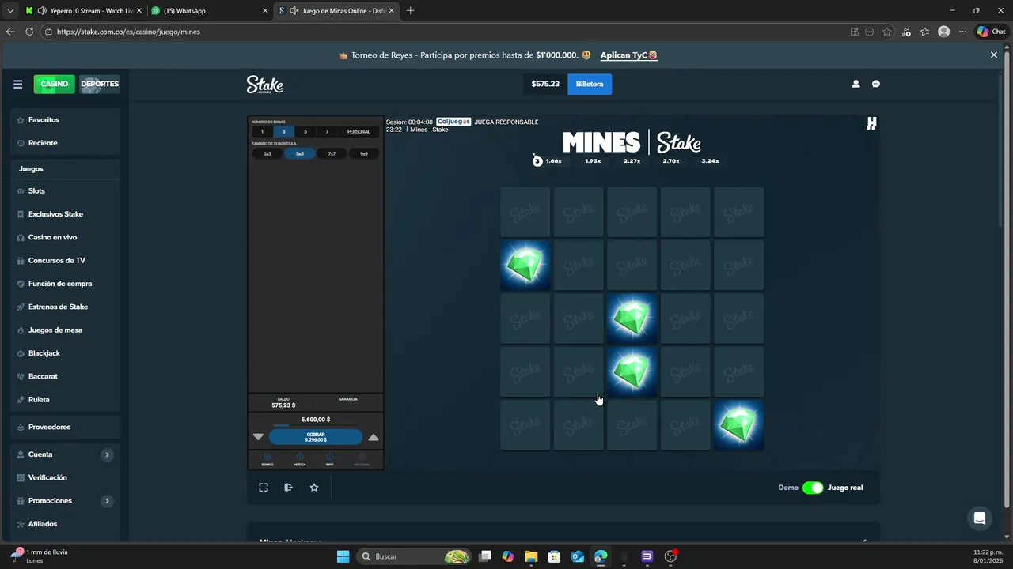The image size is (1013, 569).
Task: Click the 3.24x multiplier indicator
Action: [710, 161]
